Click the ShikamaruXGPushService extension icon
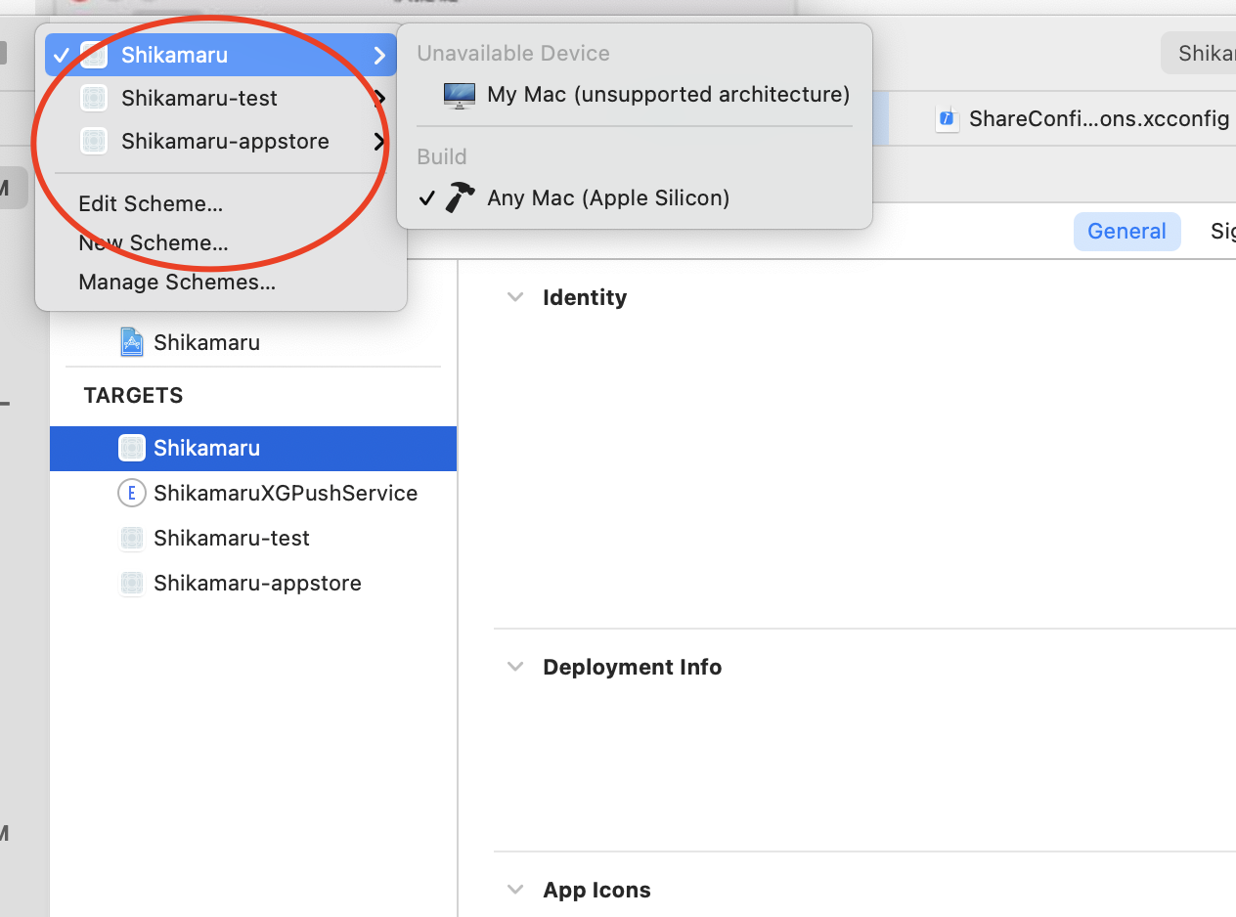Viewport: 1236px width, 917px height. pyautogui.click(x=131, y=494)
